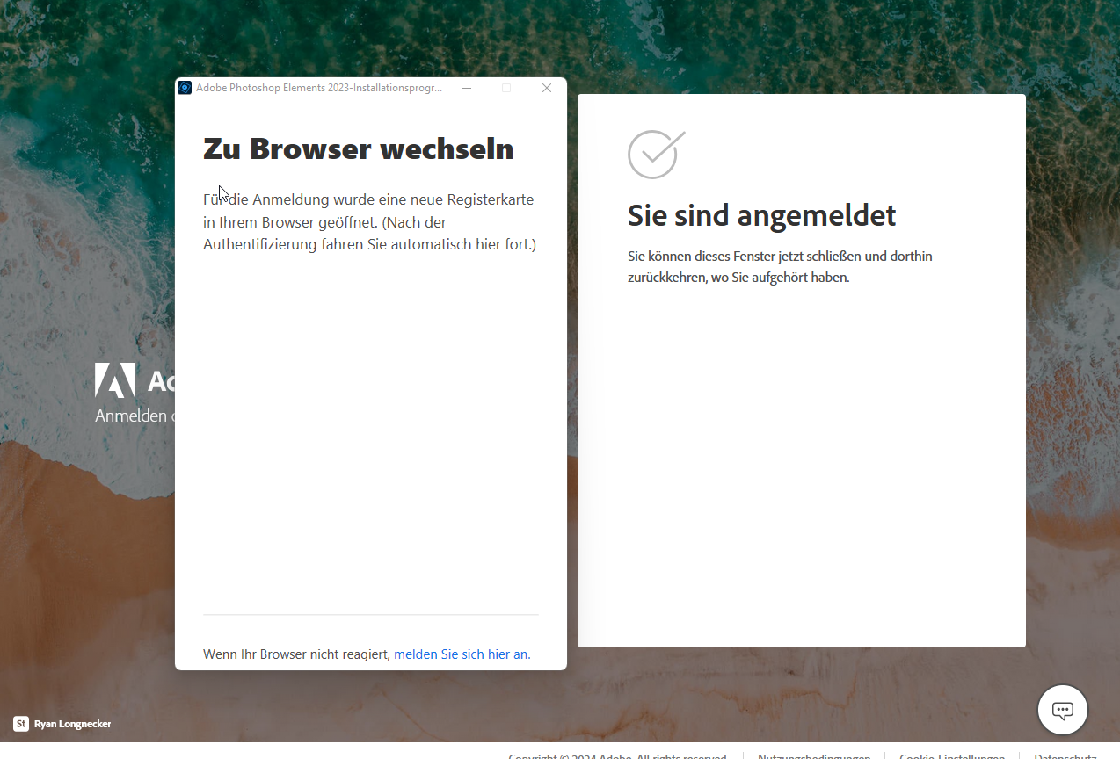
Task: Click the gray checkmark success icon
Action: coord(654,154)
